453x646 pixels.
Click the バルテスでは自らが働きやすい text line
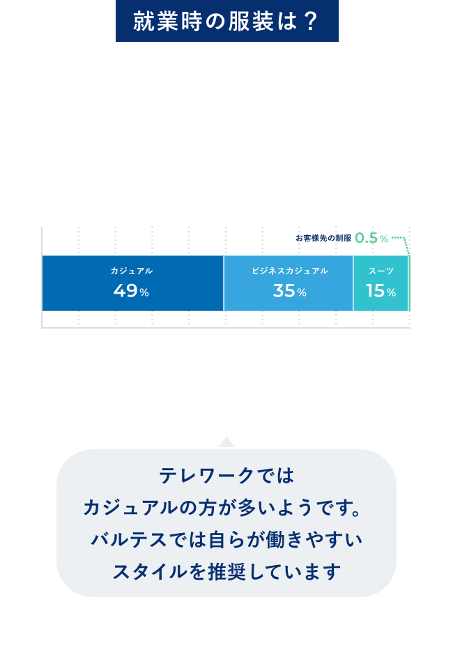coord(227,540)
